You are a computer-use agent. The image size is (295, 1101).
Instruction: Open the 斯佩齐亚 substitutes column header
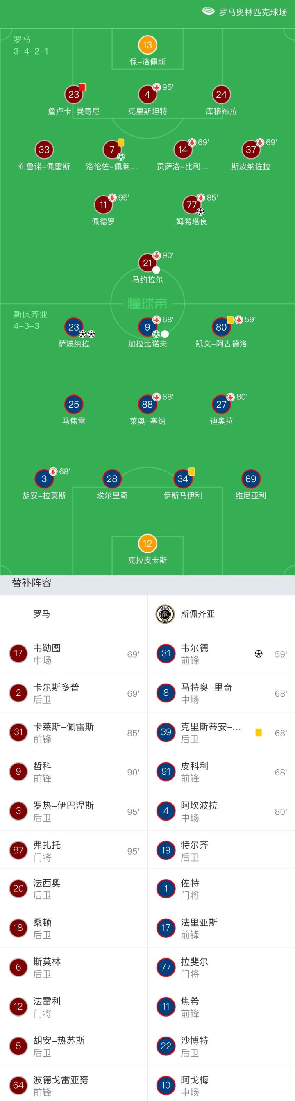tap(197, 614)
